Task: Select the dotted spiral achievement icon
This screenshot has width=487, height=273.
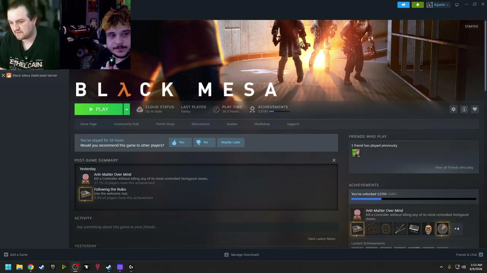Action: click(371, 229)
